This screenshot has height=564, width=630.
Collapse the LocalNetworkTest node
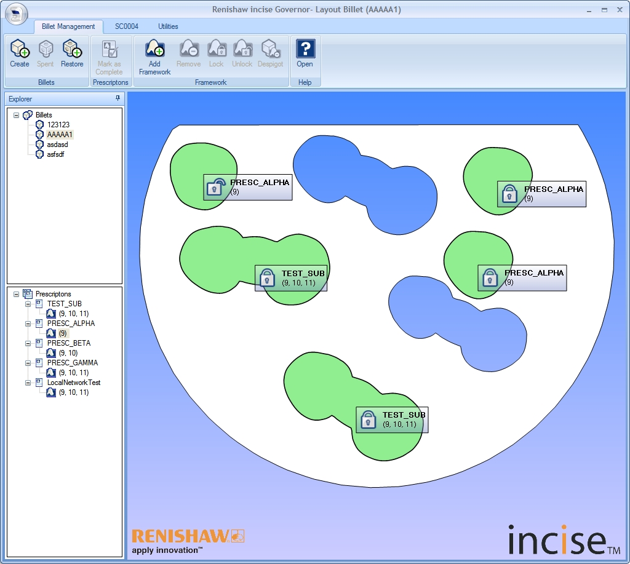pos(28,383)
